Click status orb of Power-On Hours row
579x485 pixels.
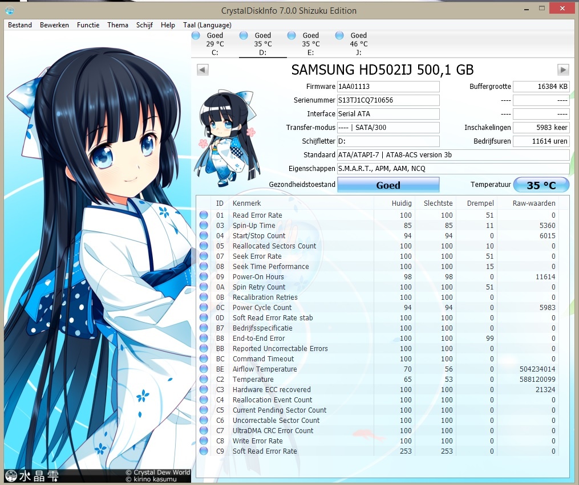tap(204, 276)
